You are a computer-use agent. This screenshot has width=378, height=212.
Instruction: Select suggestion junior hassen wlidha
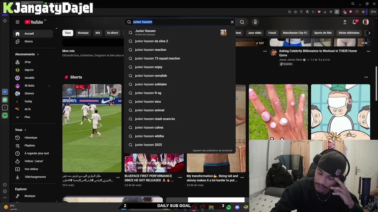(180, 136)
